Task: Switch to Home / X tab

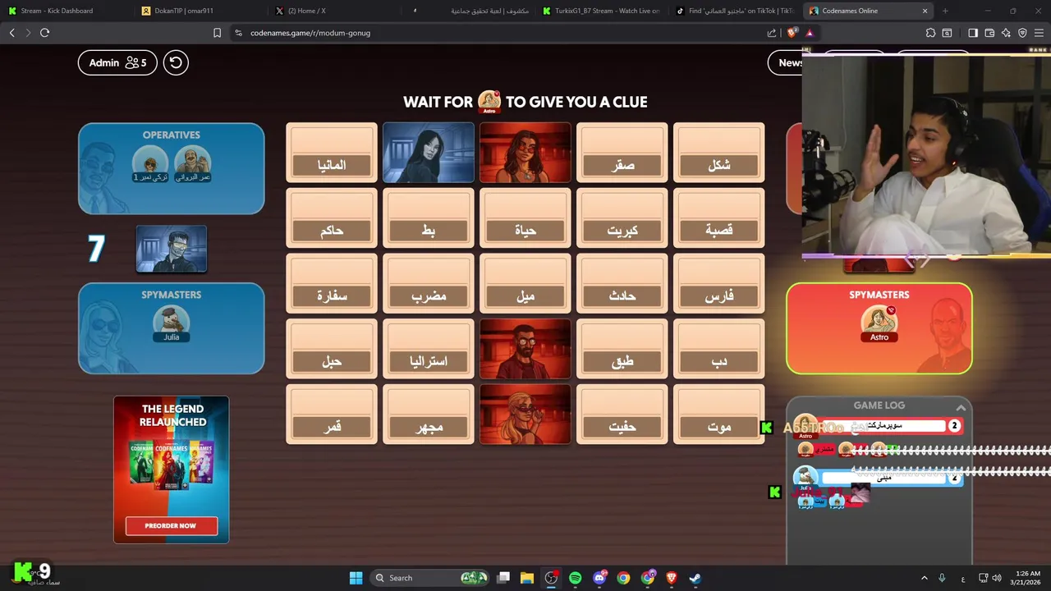Action: (x=306, y=11)
